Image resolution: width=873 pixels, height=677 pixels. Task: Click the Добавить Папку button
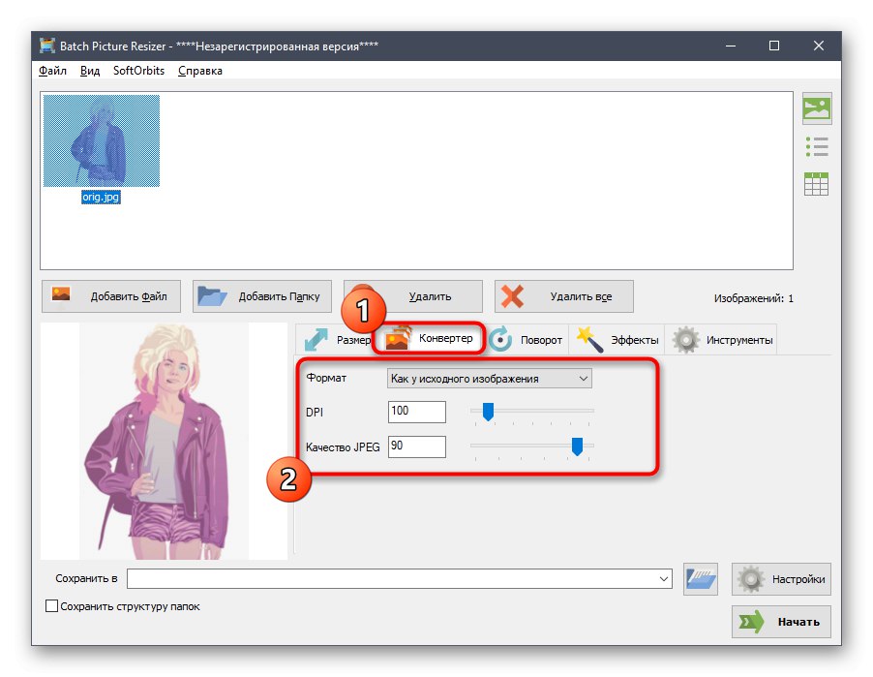[x=261, y=296]
